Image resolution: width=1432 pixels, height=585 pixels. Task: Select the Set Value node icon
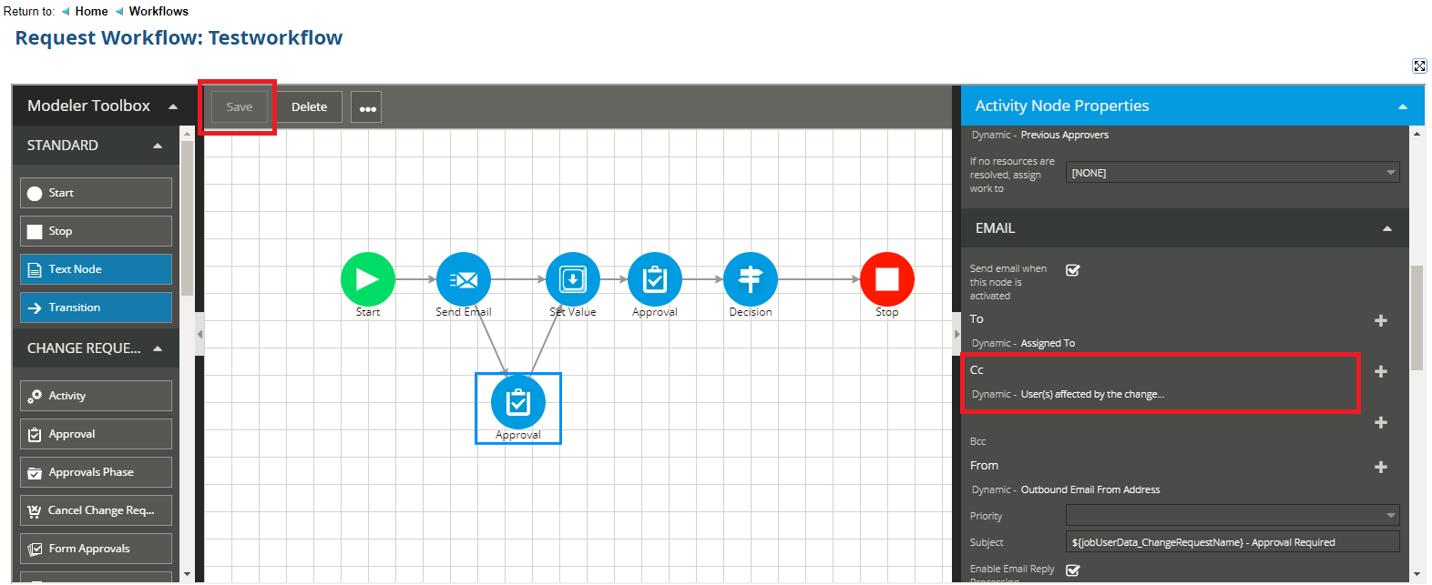coord(572,279)
